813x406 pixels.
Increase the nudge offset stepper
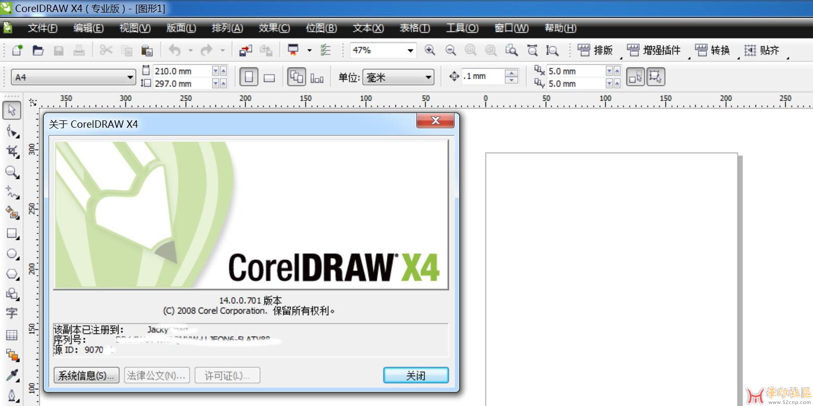(x=512, y=73)
